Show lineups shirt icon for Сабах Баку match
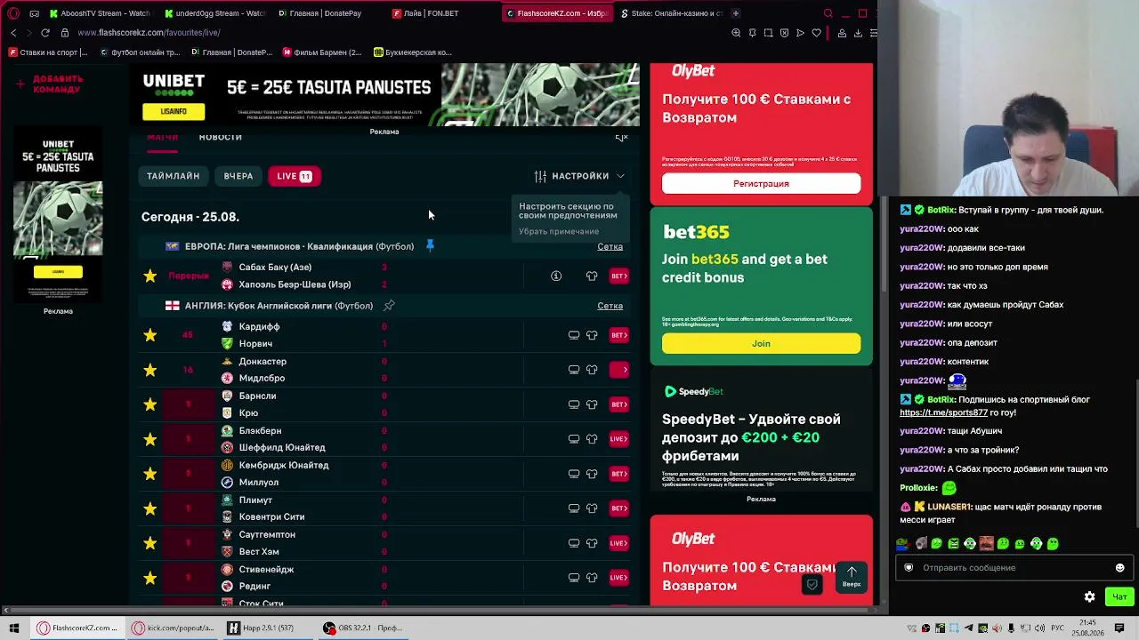 592,276
